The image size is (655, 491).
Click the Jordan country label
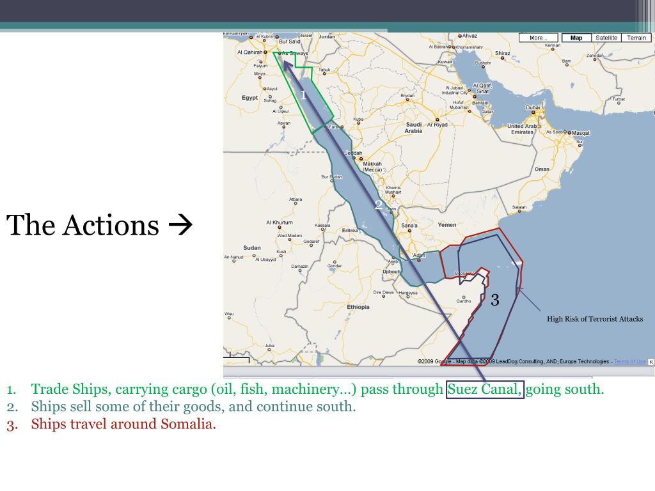point(327,36)
